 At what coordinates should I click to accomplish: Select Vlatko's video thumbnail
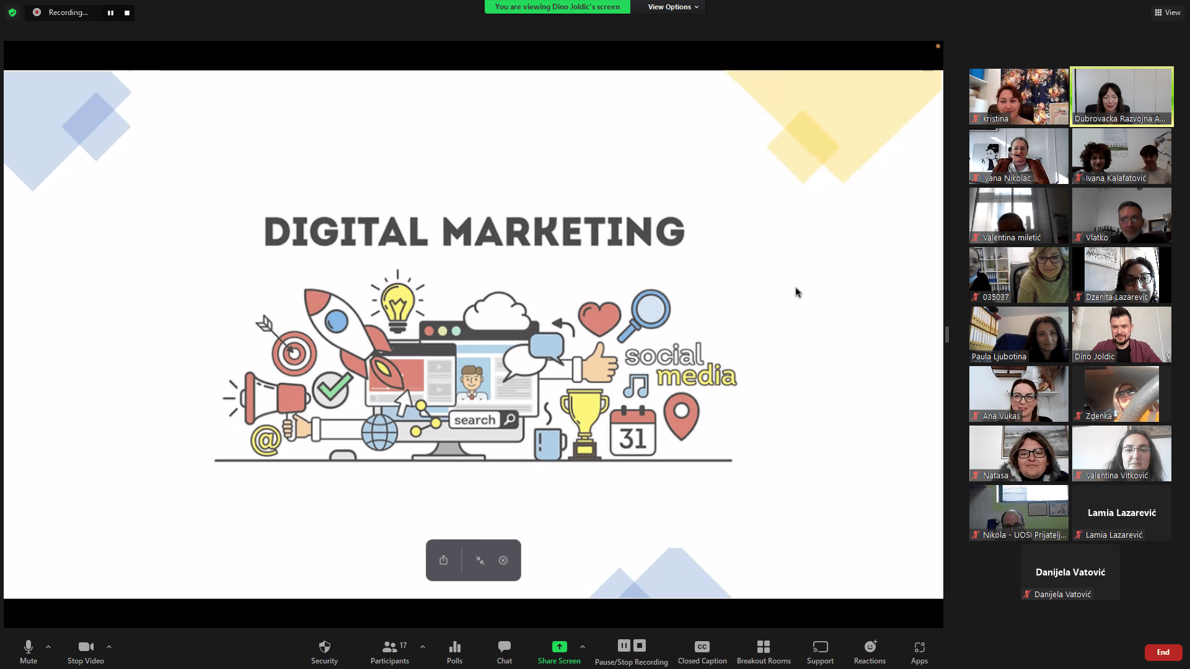coord(1122,215)
